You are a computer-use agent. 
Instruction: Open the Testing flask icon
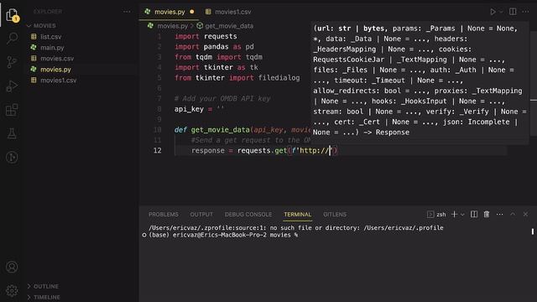pos(12,133)
